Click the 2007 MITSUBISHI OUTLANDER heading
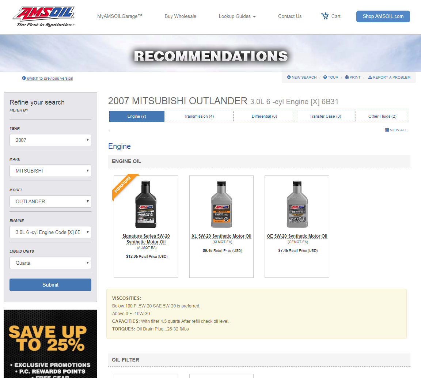The width and height of the screenshot is (421, 378). [178, 101]
